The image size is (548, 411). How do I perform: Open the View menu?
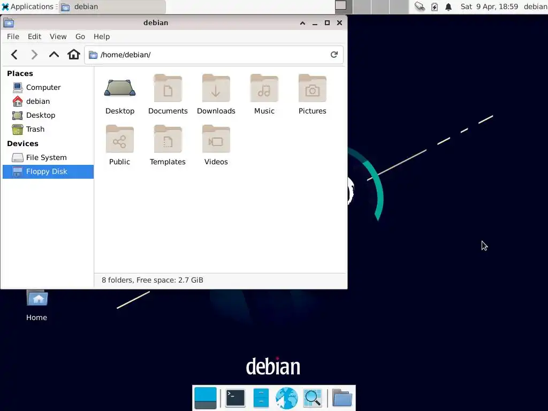tap(58, 37)
